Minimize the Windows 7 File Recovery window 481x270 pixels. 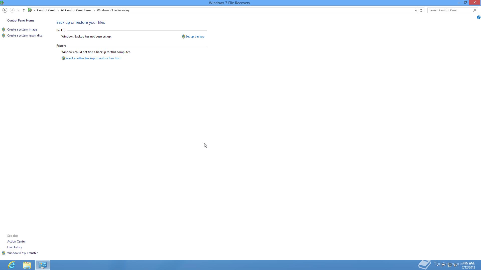pos(459,3)
